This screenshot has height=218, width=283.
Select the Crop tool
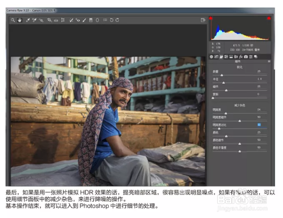click(49, 20)
